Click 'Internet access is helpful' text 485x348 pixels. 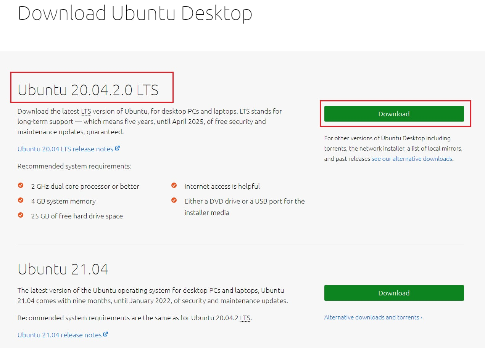222,186
